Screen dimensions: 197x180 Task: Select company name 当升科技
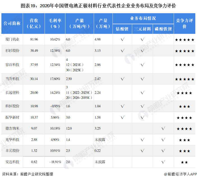click(x=12, y=79)
